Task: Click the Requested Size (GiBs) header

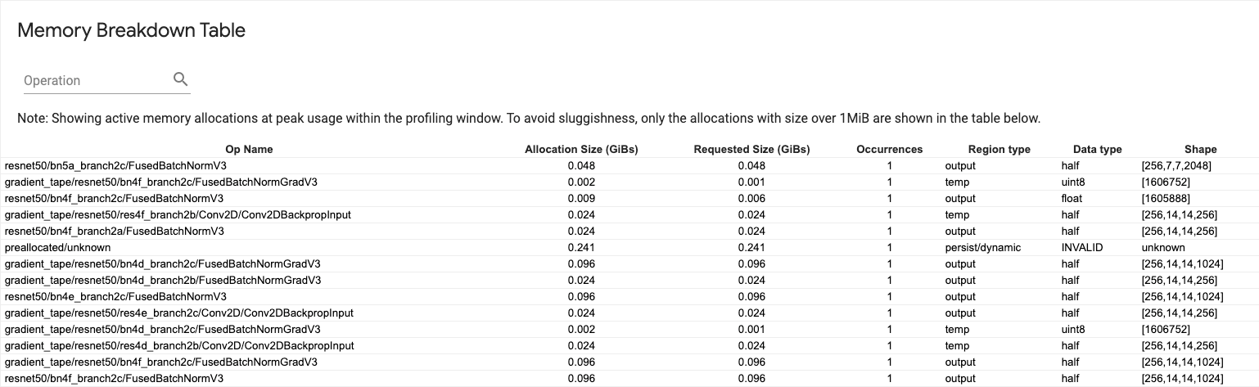Action: pos(751,149)
